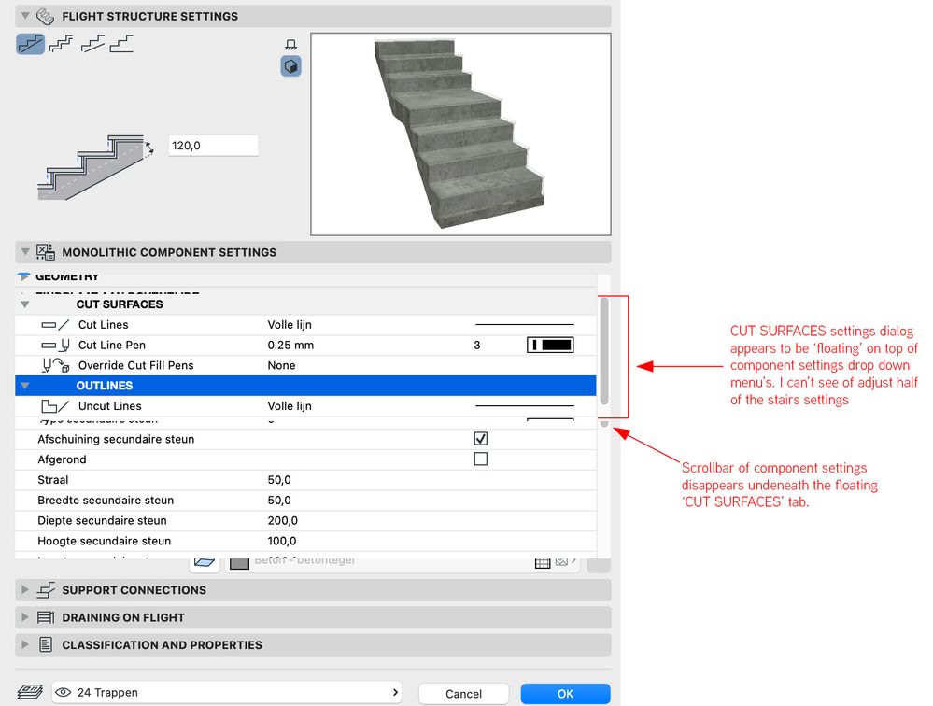Viewport: 933px width, 706px height.
Task: Click the gray building material swatch
Action: (239, 563)
